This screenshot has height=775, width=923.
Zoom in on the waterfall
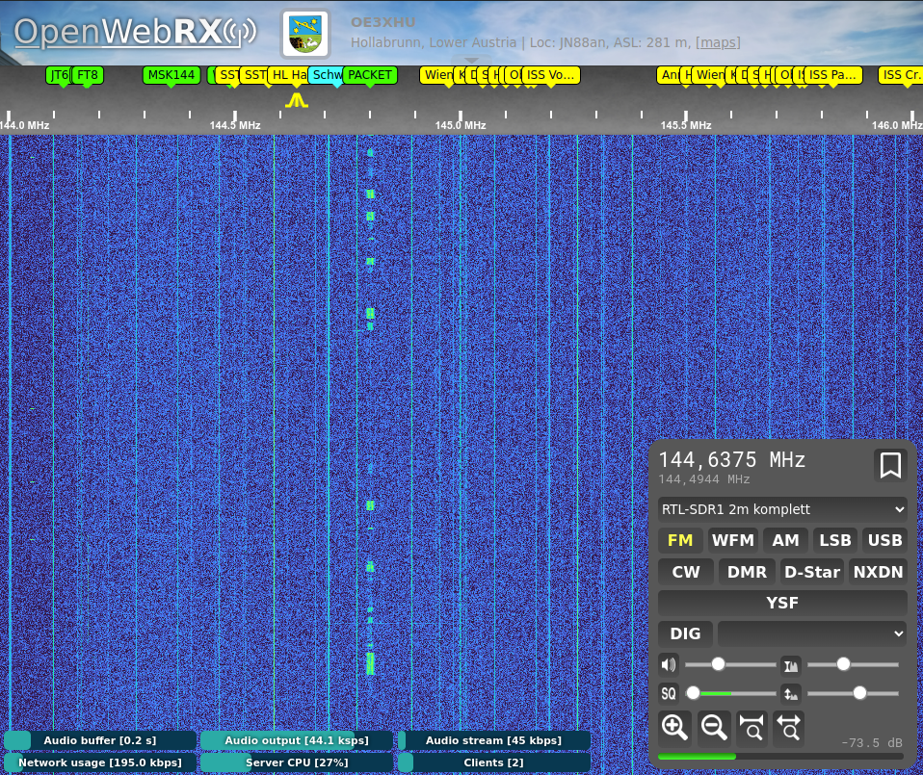point(674,728)
